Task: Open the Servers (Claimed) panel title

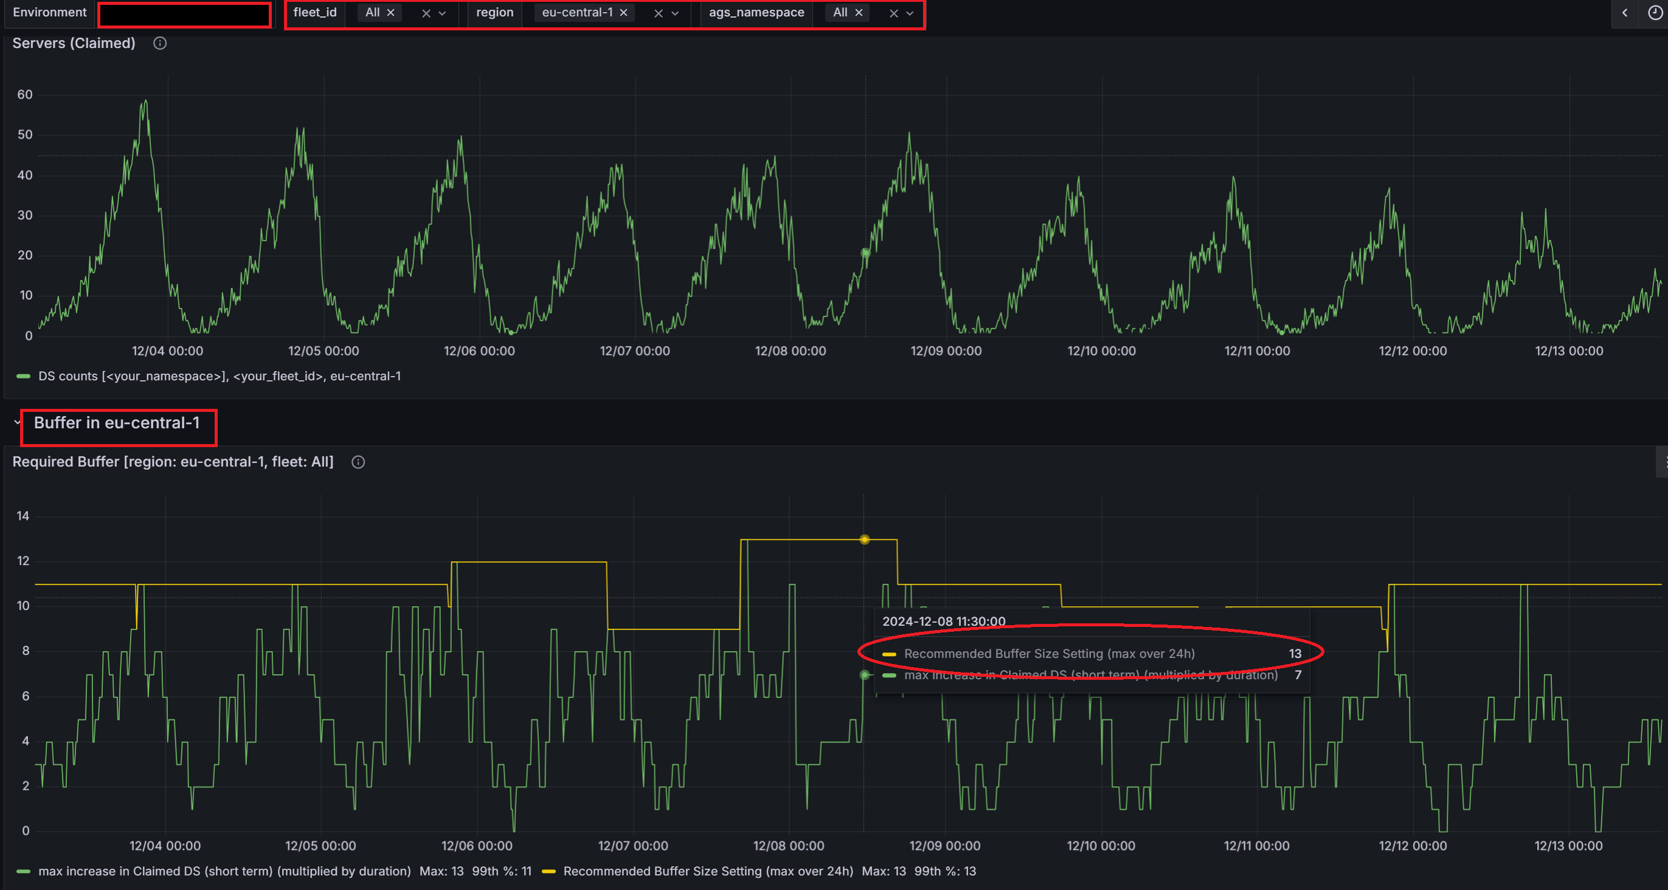Action: (74, 43)
